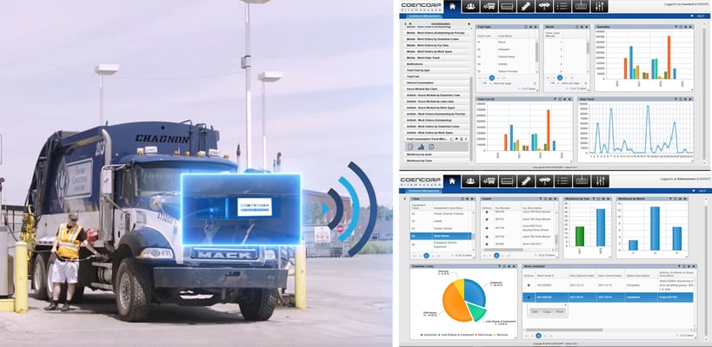Open the list icon in lower dashboard toolbar
712x347 pixels.
(562, 181)
